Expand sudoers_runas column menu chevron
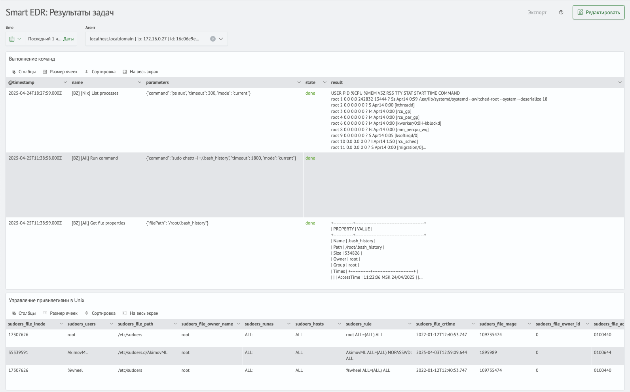The height and width of the screenshot is (392, 630). pos(289,324)
